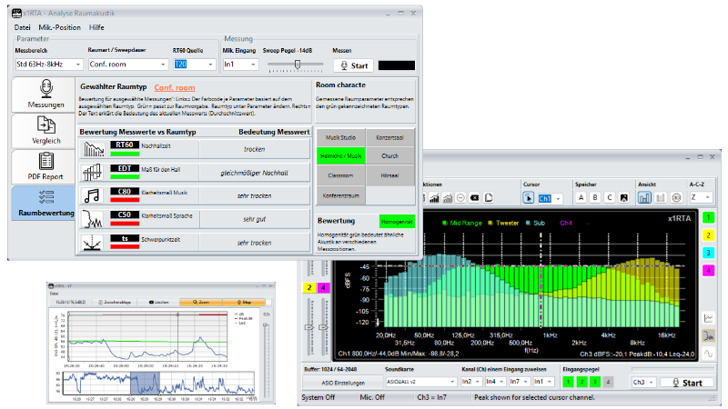Toggle the yellow 2 button above left faders
The width and height of the screenshot is (728, 409).
pyautogui.click(x=309, y=287)
